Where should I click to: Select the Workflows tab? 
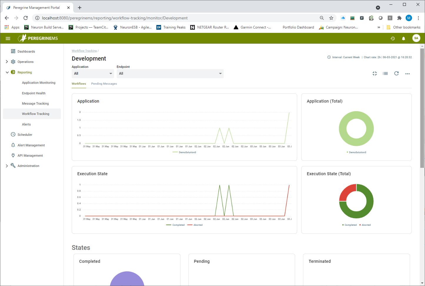pos(79,84)
